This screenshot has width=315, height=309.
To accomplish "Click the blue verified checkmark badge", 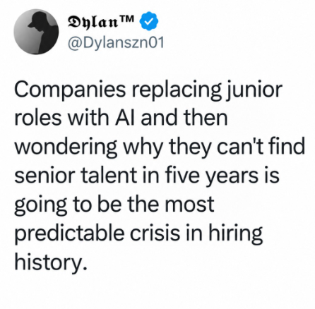I will coord(149,21).
